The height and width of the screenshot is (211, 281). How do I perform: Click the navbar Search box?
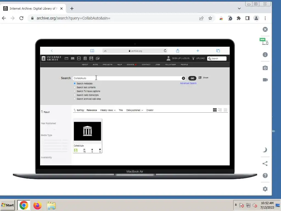[217, 59]
